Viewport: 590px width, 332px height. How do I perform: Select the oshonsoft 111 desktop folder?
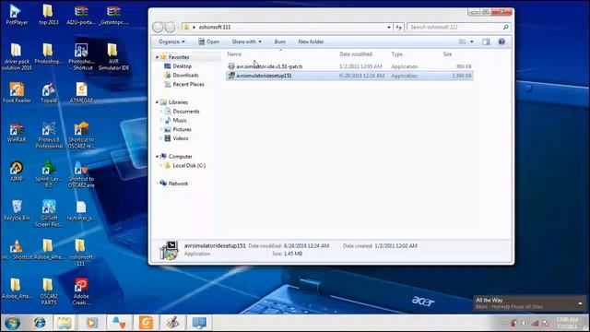(x=80, y=252)
